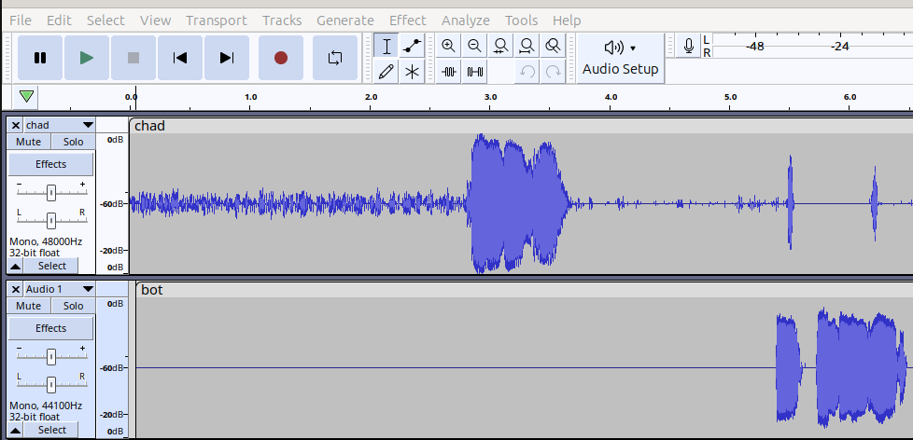Toggle the Loop playback button
The width and height of the screenshot is (913, 440).
(335, 58)
